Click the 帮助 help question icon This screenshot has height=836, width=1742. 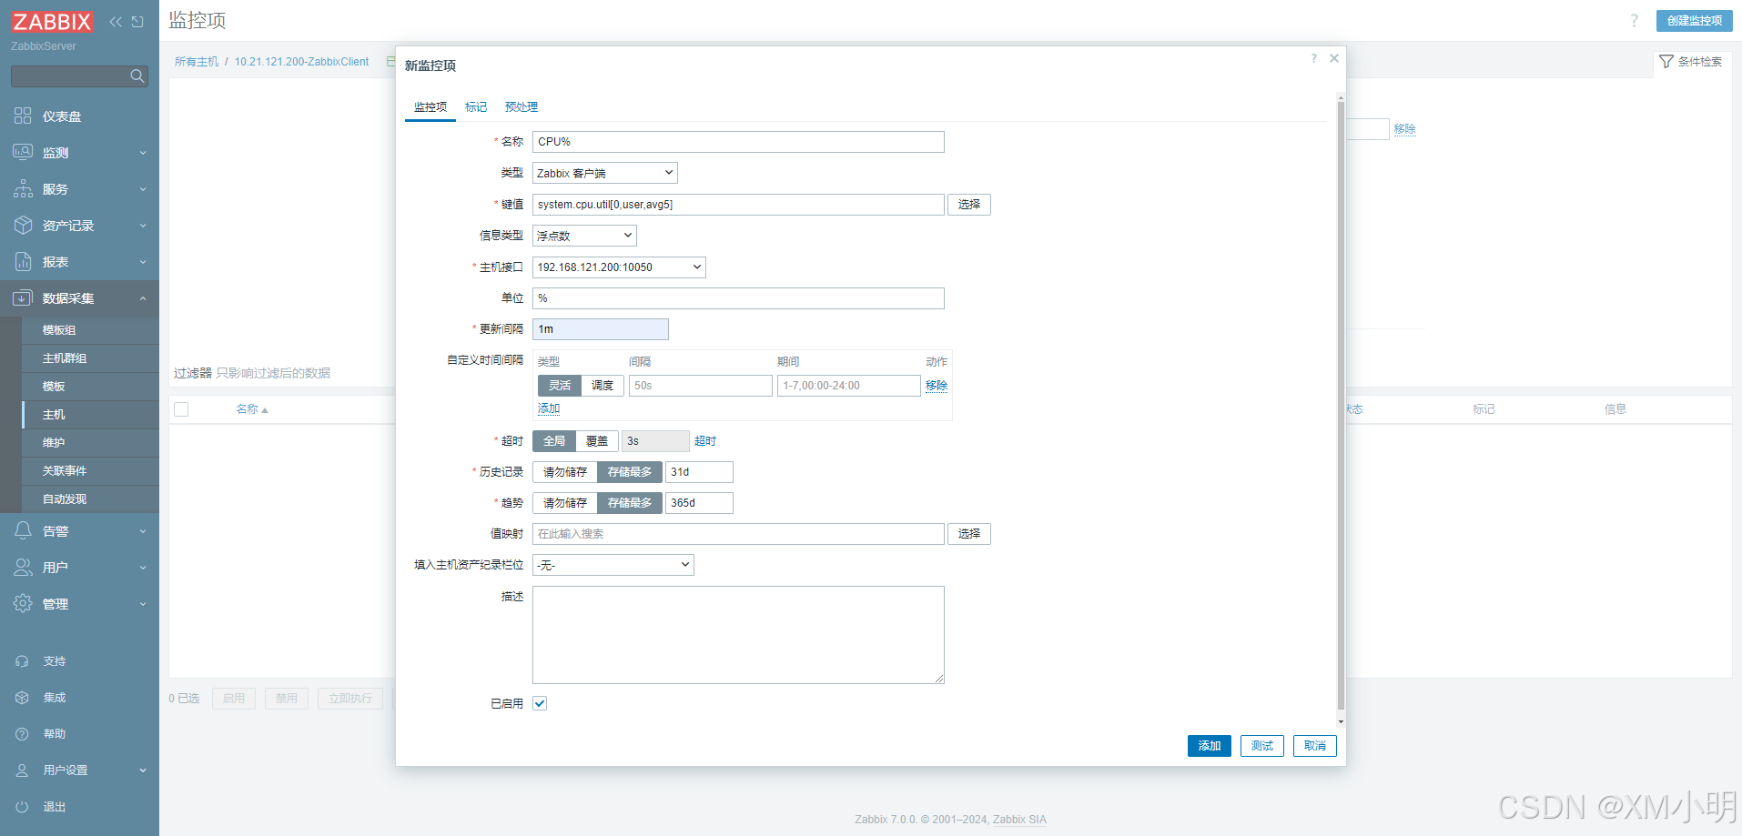23,734
